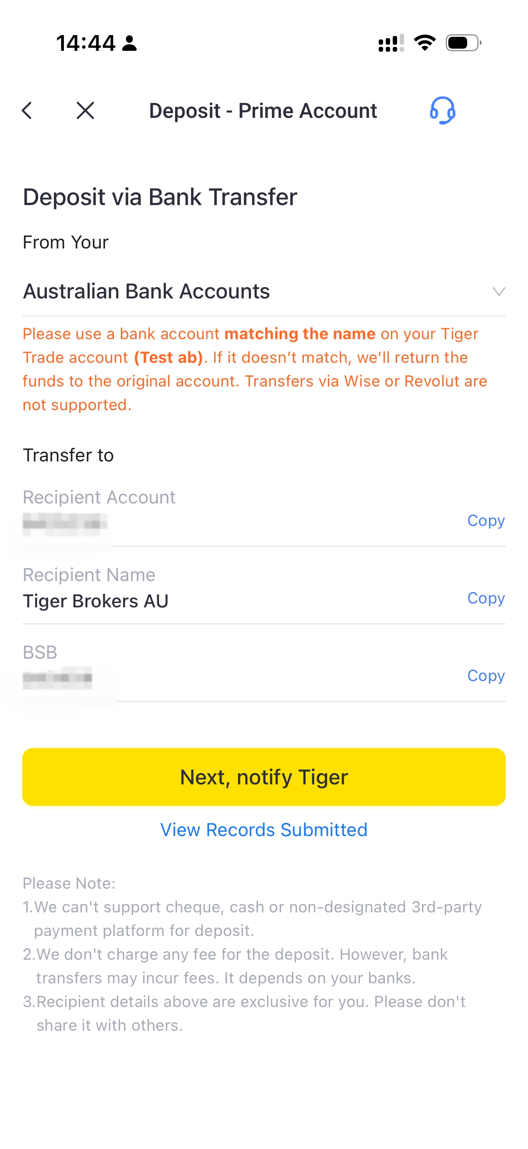Close the deposit page with X

click(85, 110)
